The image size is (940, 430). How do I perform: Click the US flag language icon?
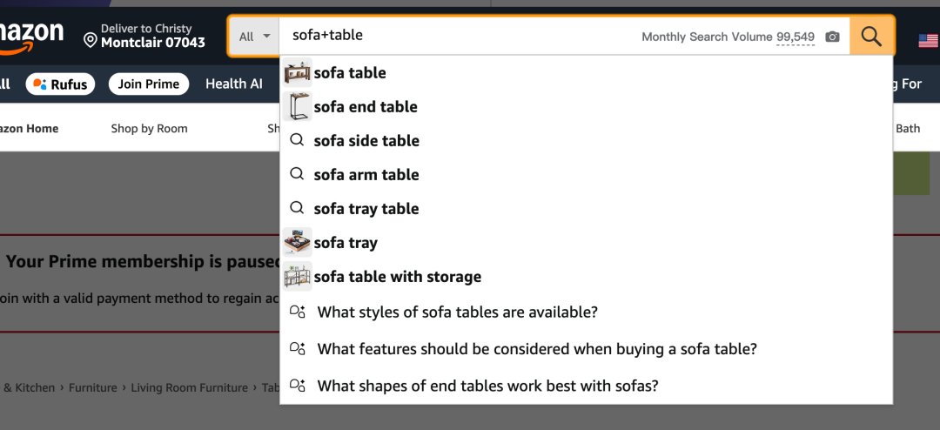(x=928, y=40)
